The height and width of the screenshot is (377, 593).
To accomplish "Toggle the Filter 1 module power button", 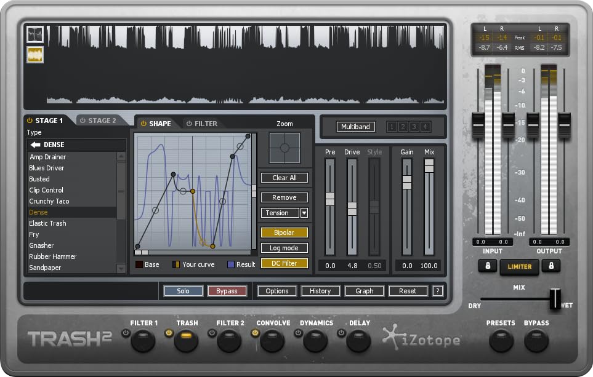I will pyautogui.click(x=126, y=333).
